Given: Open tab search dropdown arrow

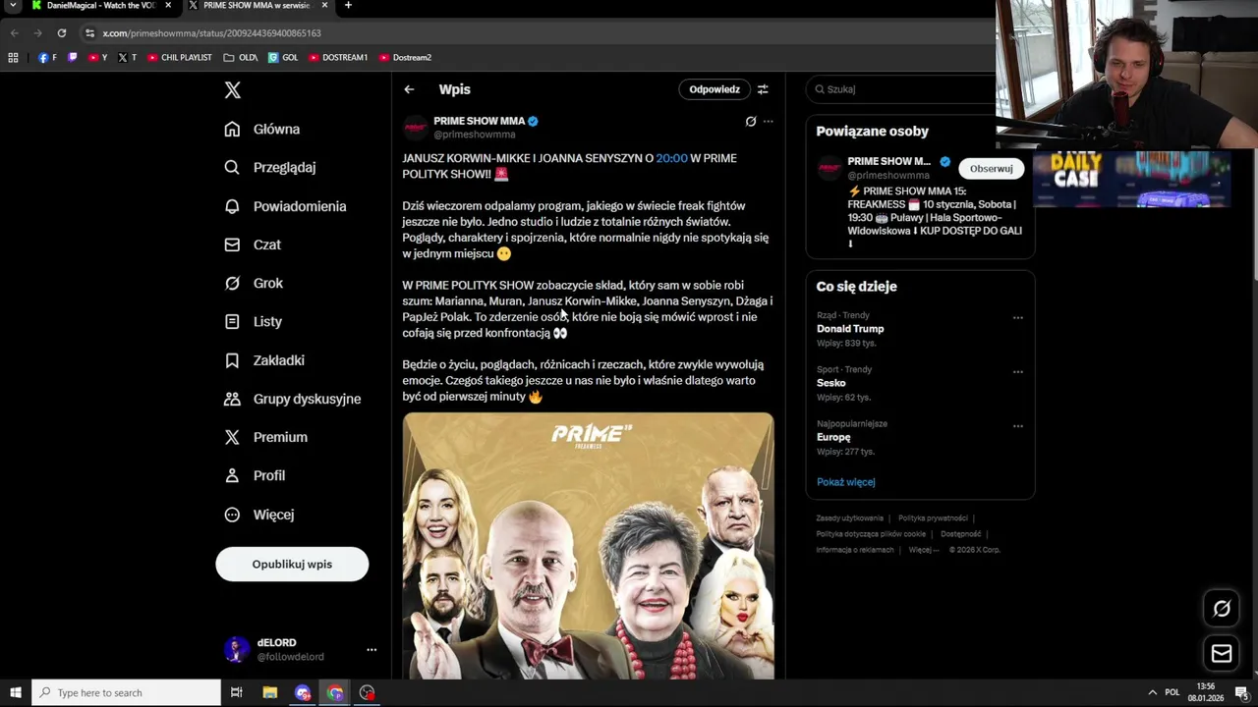Looking at the screenshot, I should click(x=13, y=5).
